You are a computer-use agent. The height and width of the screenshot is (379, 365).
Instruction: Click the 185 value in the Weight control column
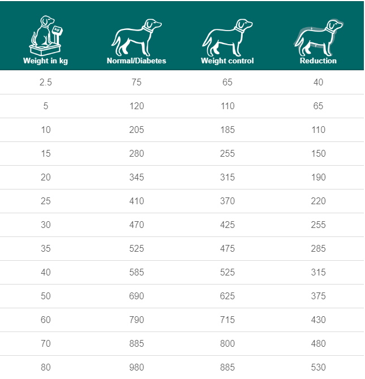pyautogui.click(x=227, y=130)
